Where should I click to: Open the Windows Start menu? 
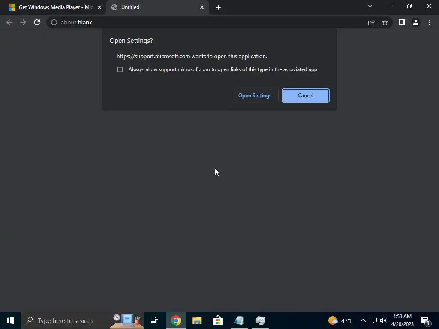pyautogui.click(x=10, y=320)
